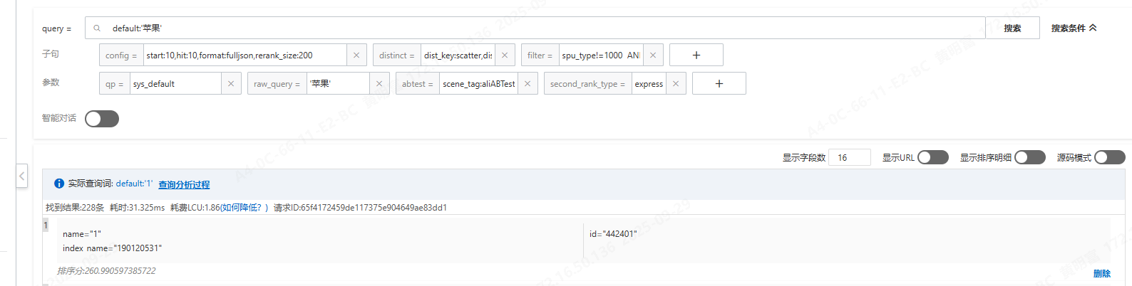1132x286 pixels.
Task: Focus the 显示字段数 number field
Action: point(850,157)
